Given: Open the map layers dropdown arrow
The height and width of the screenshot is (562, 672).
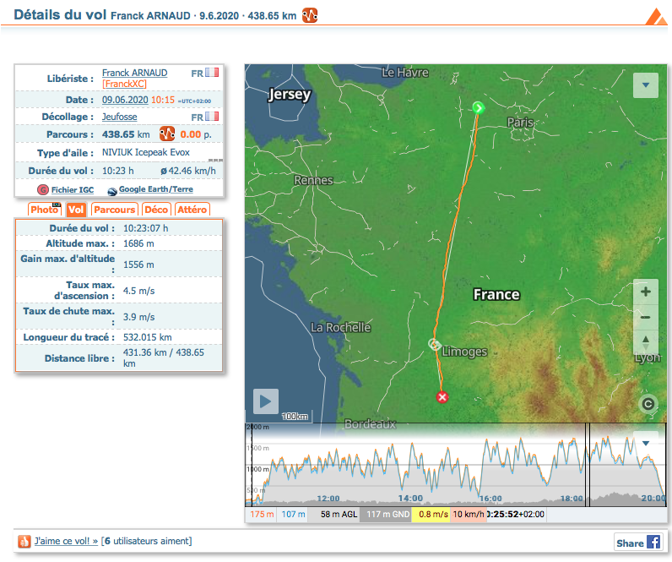Looking at the screenshot, I should click(x=646, y=85).
